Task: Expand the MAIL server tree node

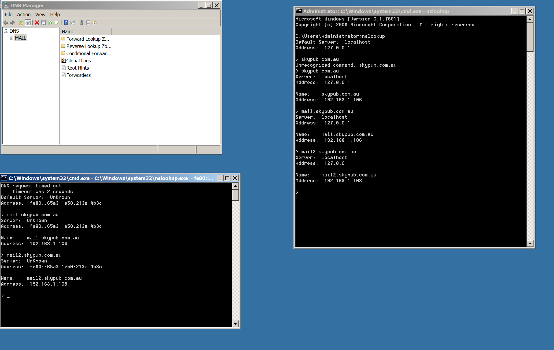Action: (x=6, y=38)
